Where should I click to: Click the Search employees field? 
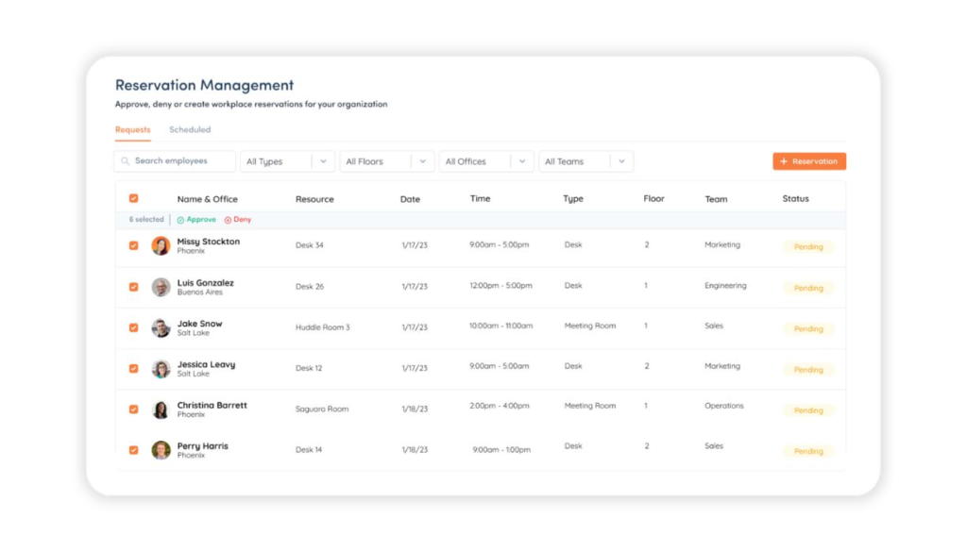click(x=175, y=161)
